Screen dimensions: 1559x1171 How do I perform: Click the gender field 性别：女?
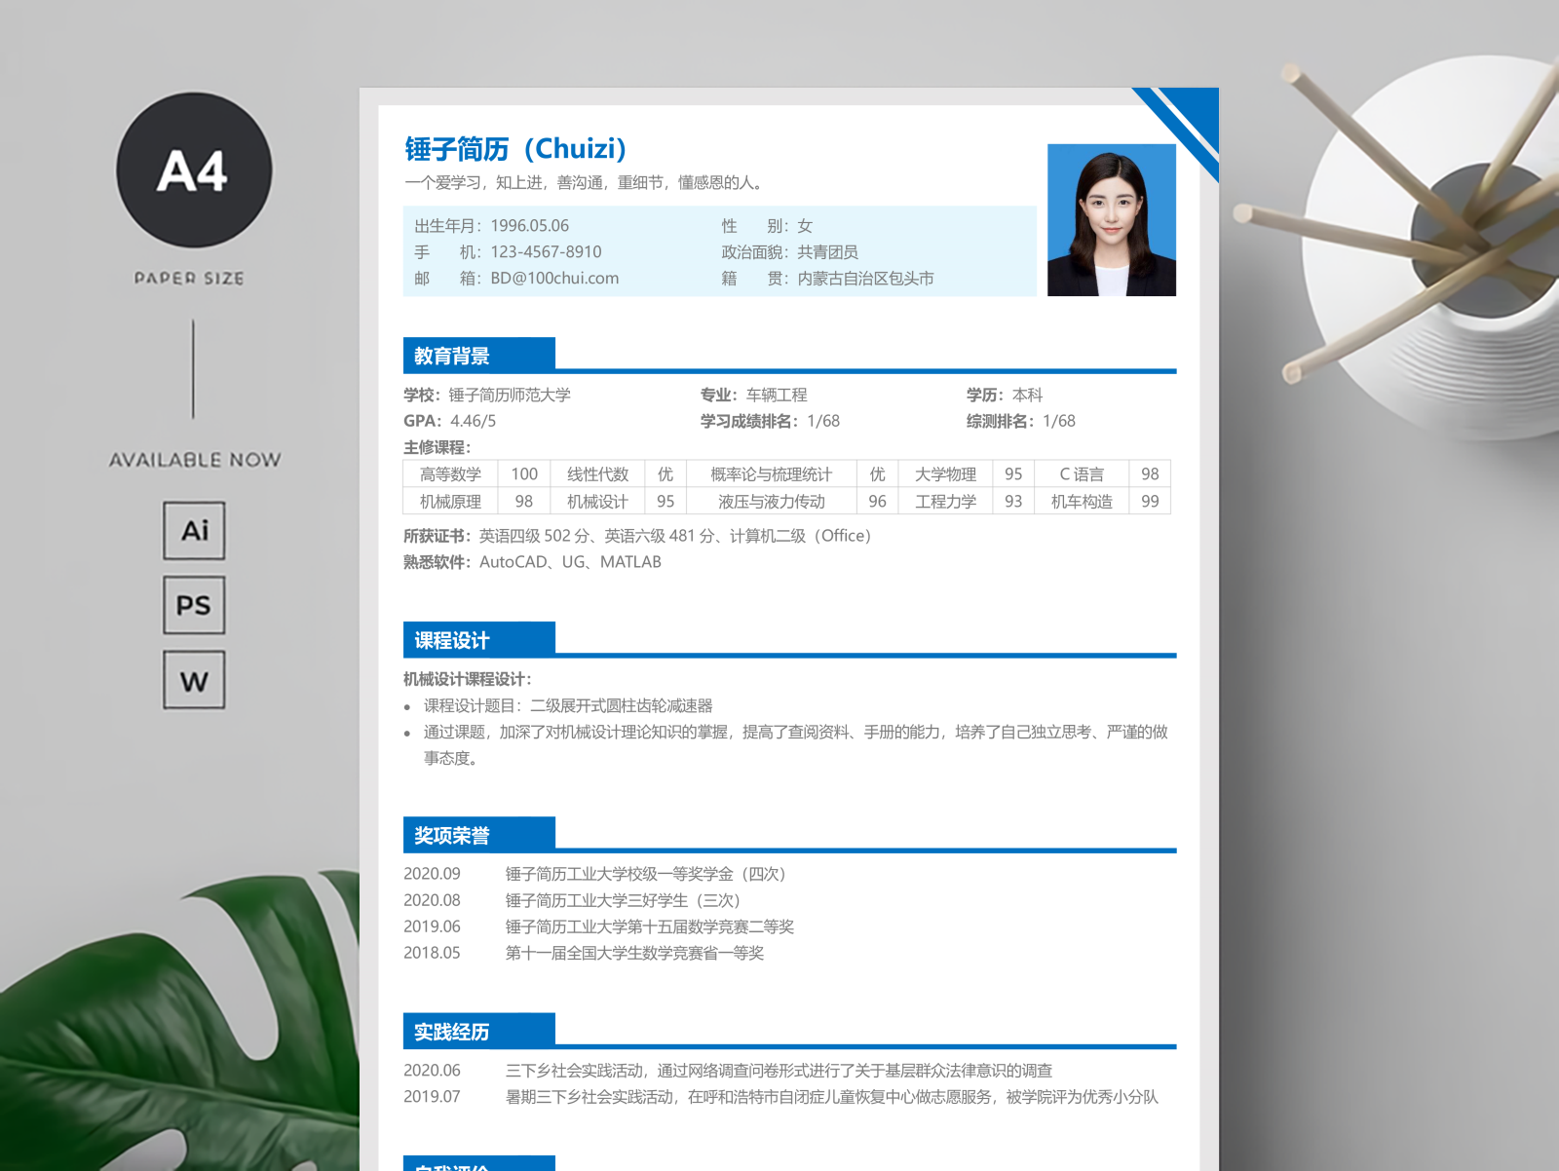click(767, 226)
